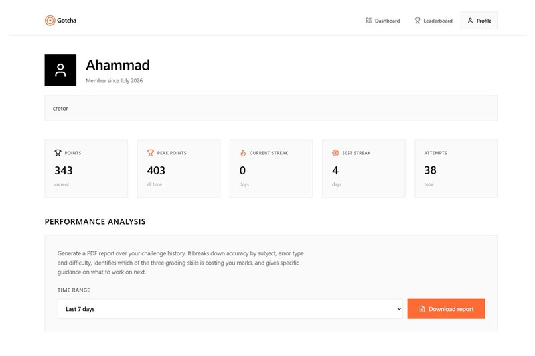Switch to the Profile tab
This screenshot has width=535, height=356.
pyautogui.click(x=479, y=21)
